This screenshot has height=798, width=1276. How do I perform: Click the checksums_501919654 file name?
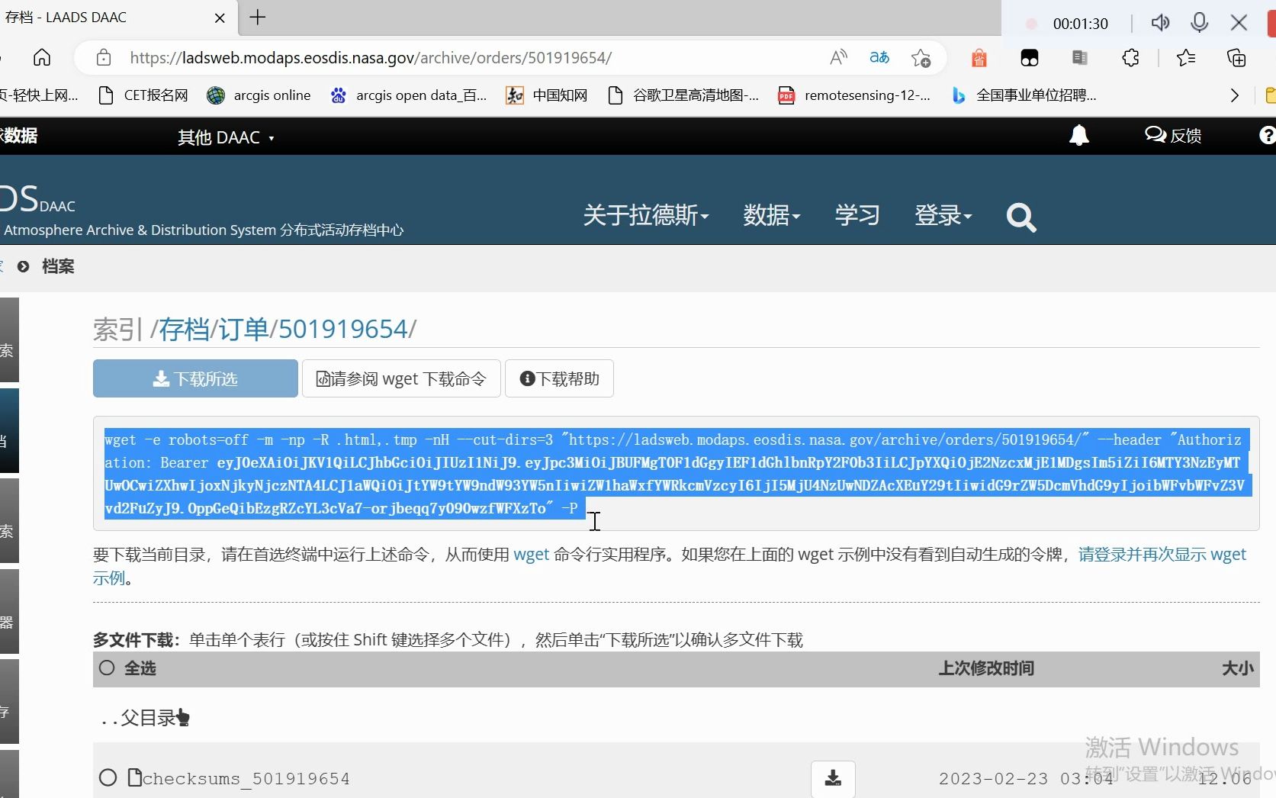click(x=246, y=778)
